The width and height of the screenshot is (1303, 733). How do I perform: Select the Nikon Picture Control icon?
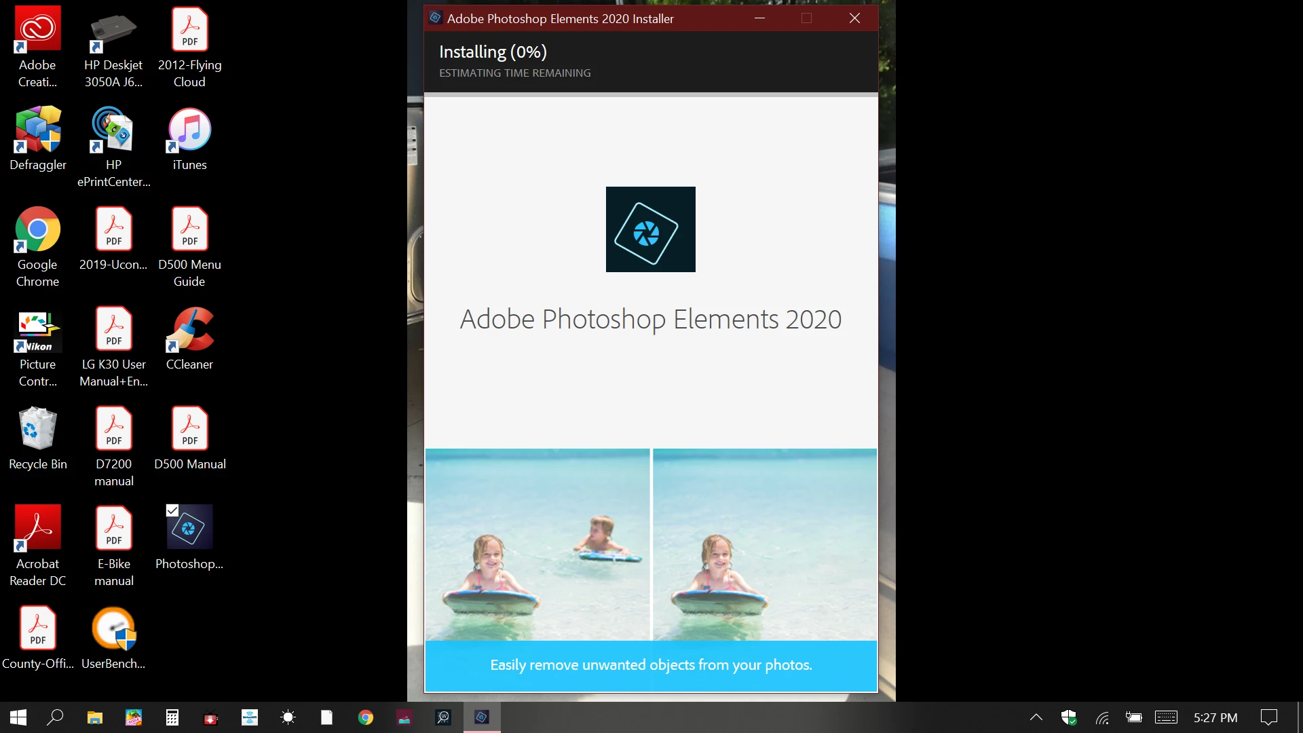[37, 331]
